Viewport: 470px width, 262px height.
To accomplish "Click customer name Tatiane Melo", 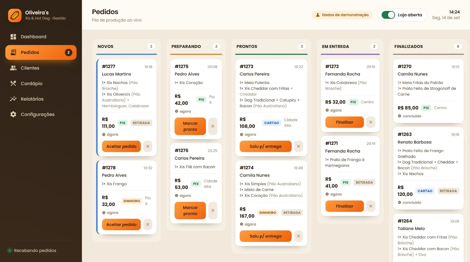I will click(411, 228).
